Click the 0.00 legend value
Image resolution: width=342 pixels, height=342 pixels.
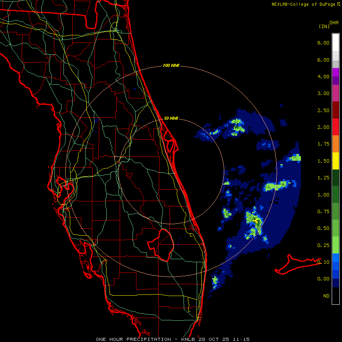pyautogui.click(x=323, y=279)
